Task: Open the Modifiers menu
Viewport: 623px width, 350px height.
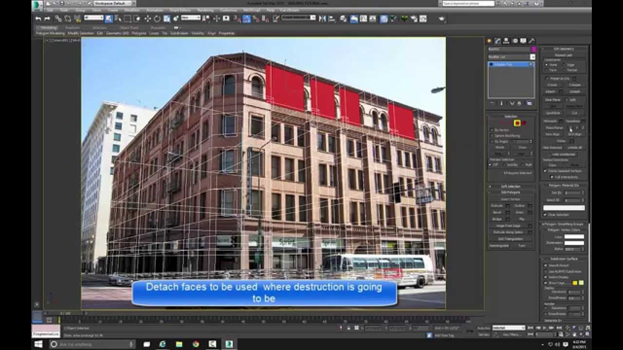Action: pos(132,10)
